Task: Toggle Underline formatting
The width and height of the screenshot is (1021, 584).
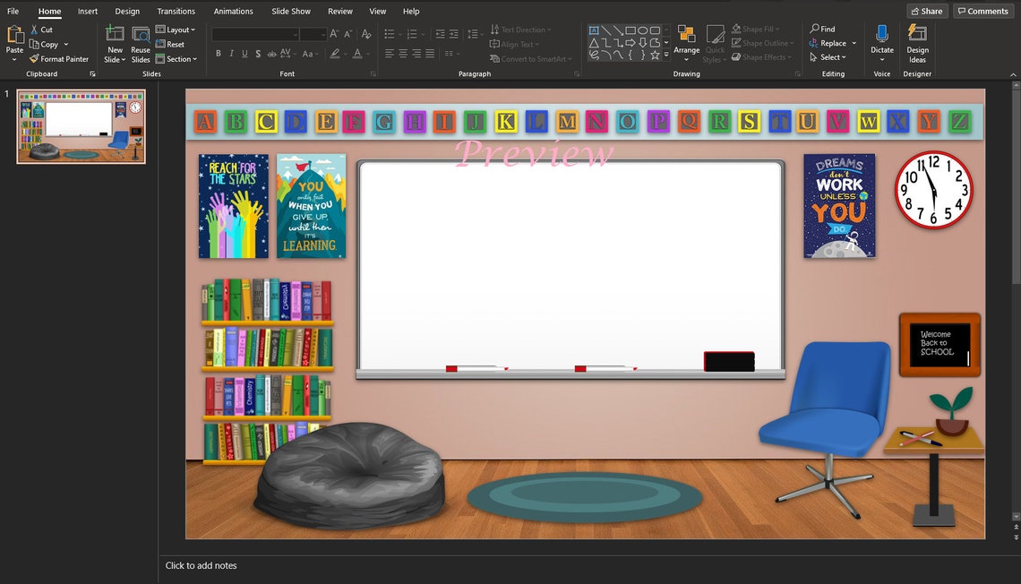Action: 245,54
